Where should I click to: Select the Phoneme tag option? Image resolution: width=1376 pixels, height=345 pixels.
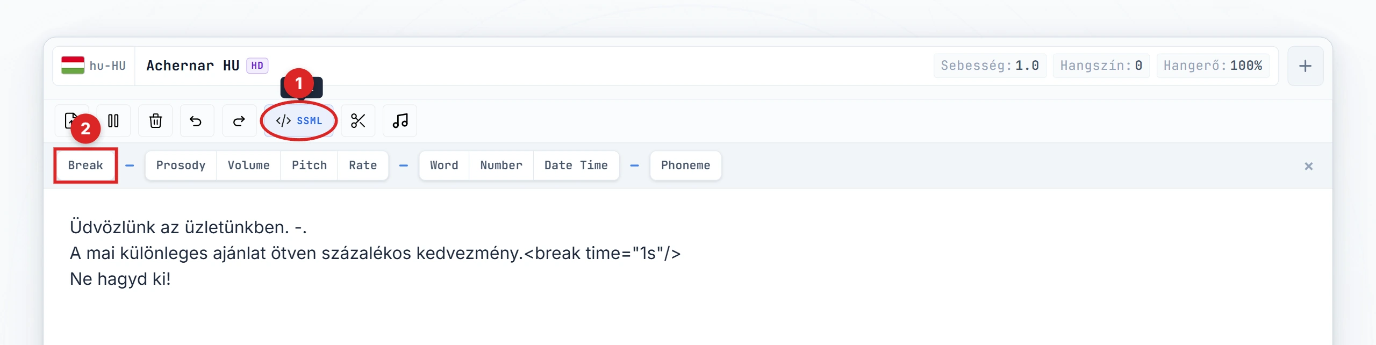(685, 166)
